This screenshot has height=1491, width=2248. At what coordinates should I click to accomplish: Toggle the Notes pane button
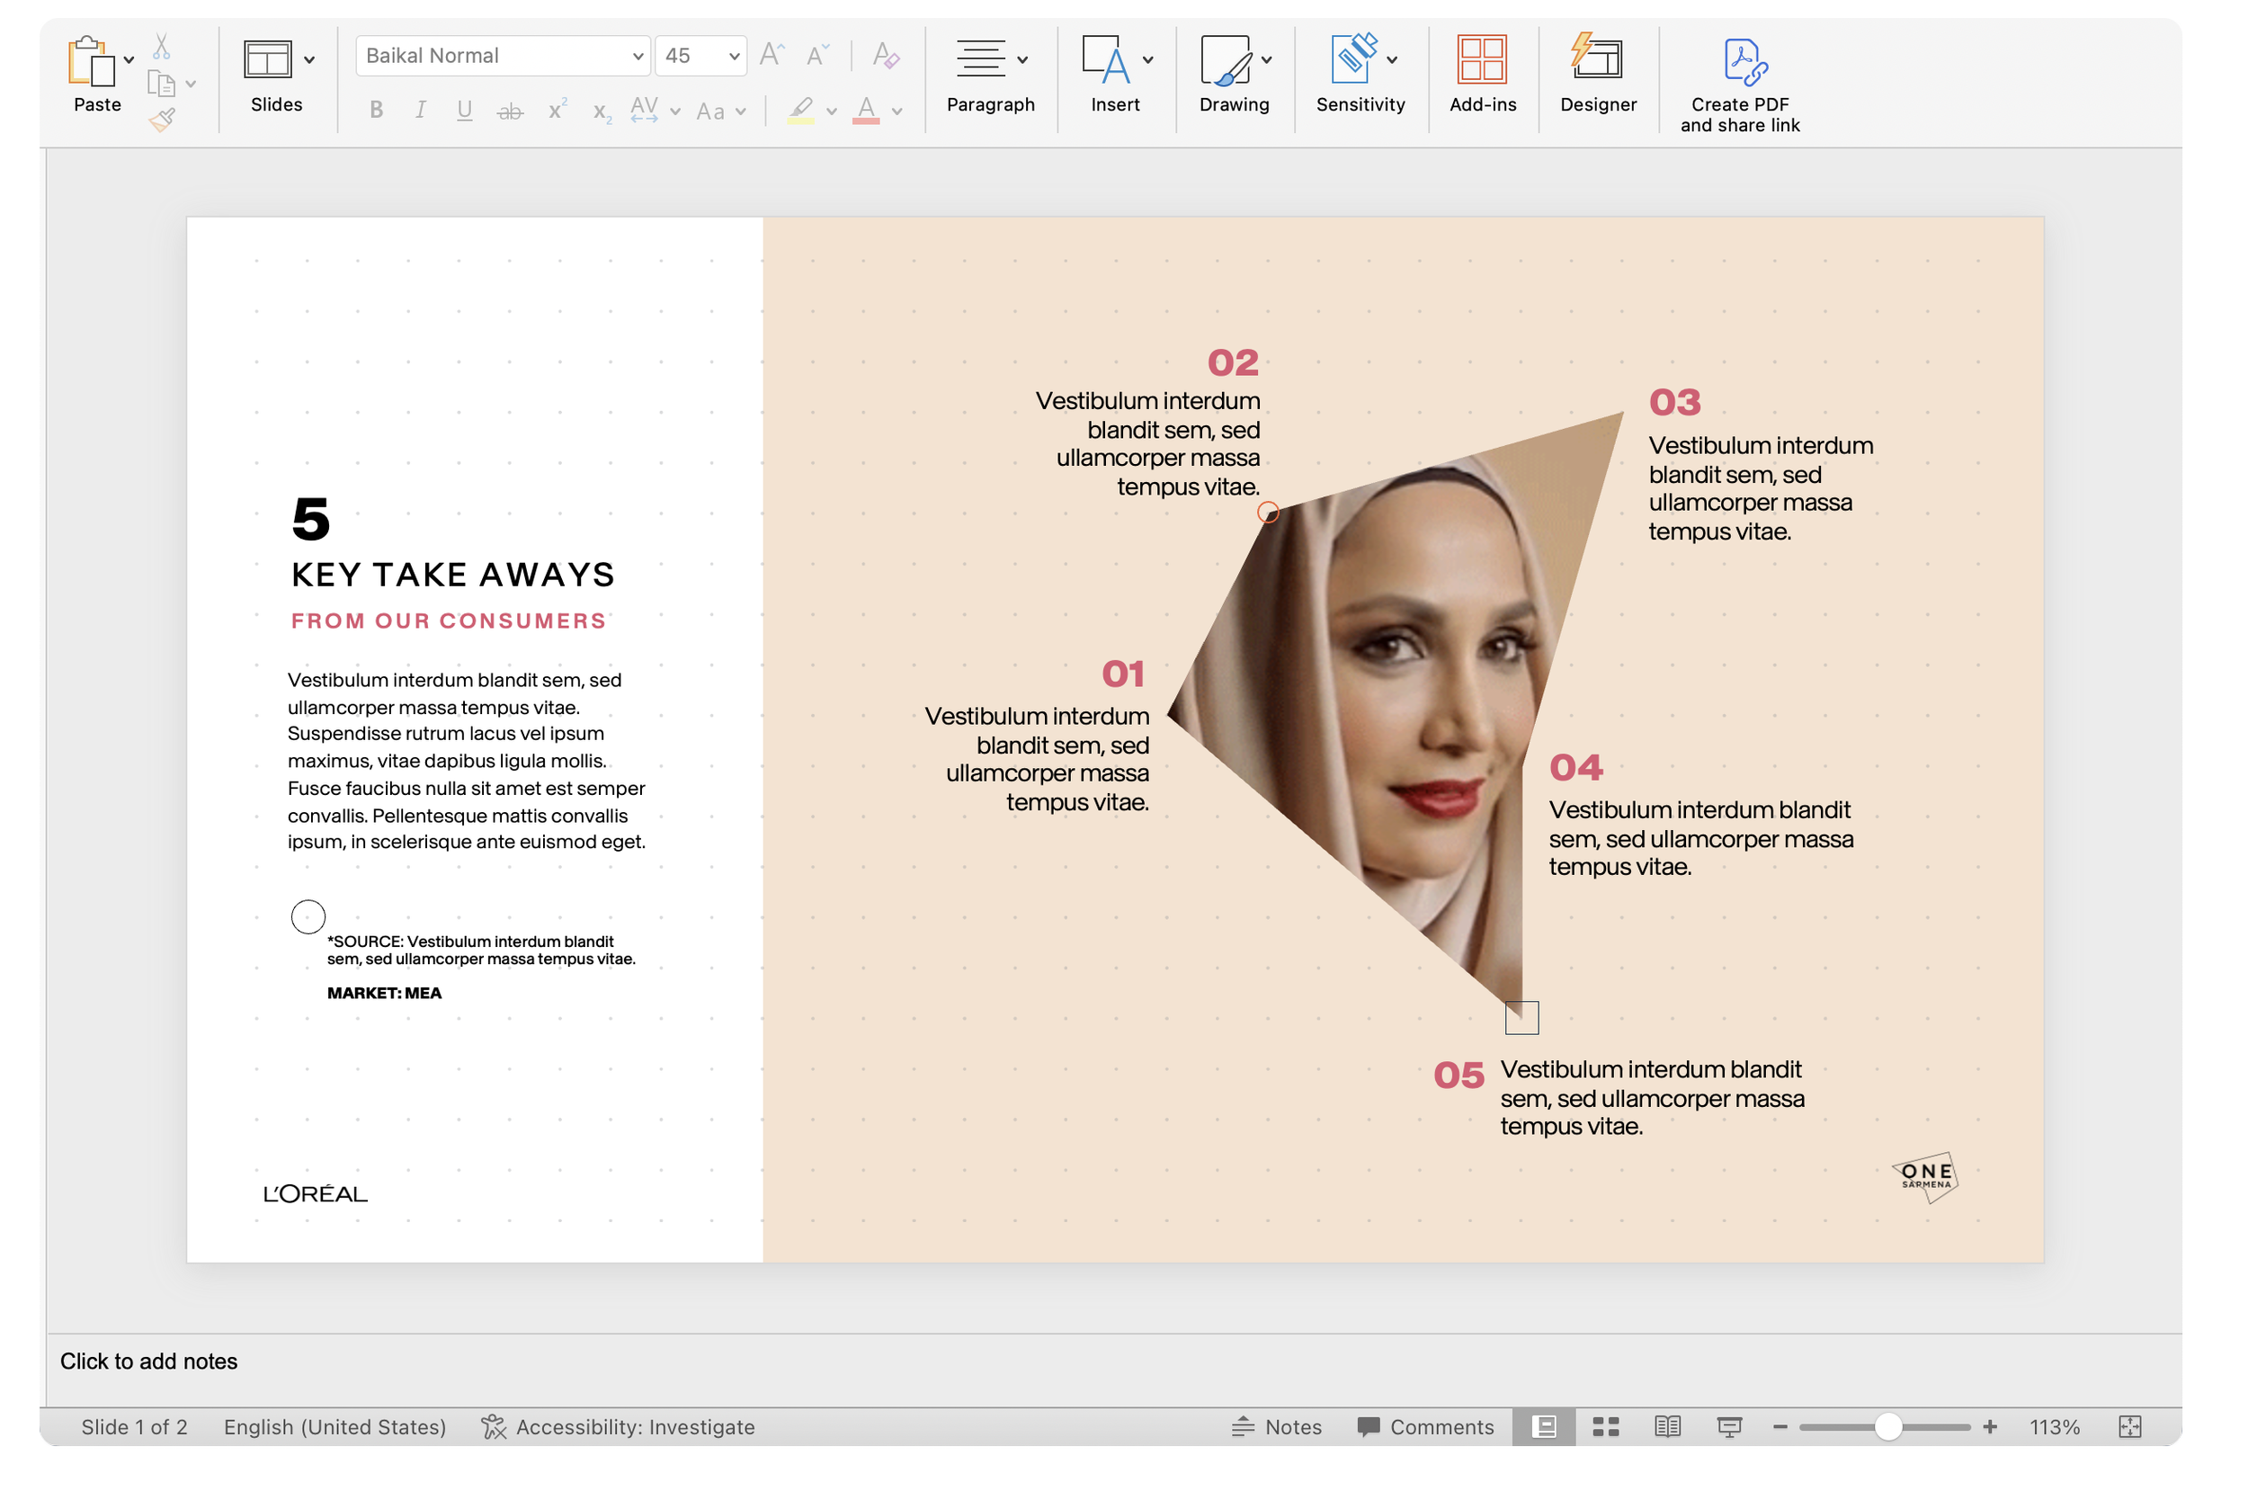[x=1277, y=1426]
